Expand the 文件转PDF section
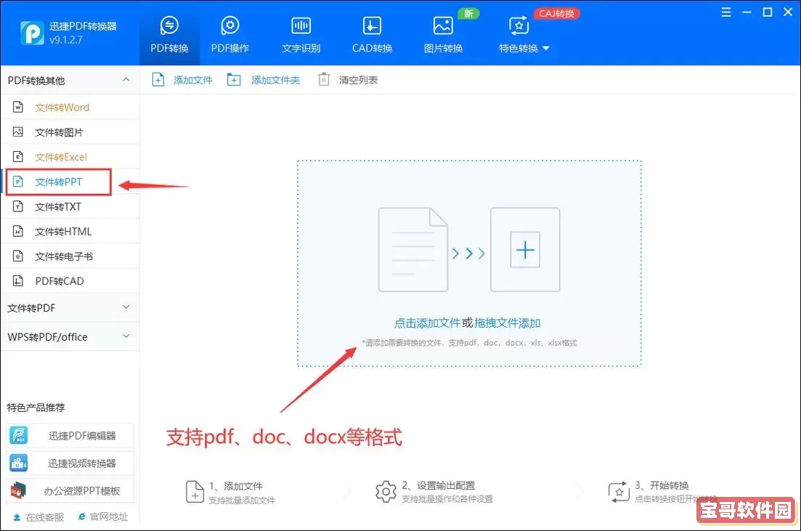The image size is (801, 531). click(70, 308)
